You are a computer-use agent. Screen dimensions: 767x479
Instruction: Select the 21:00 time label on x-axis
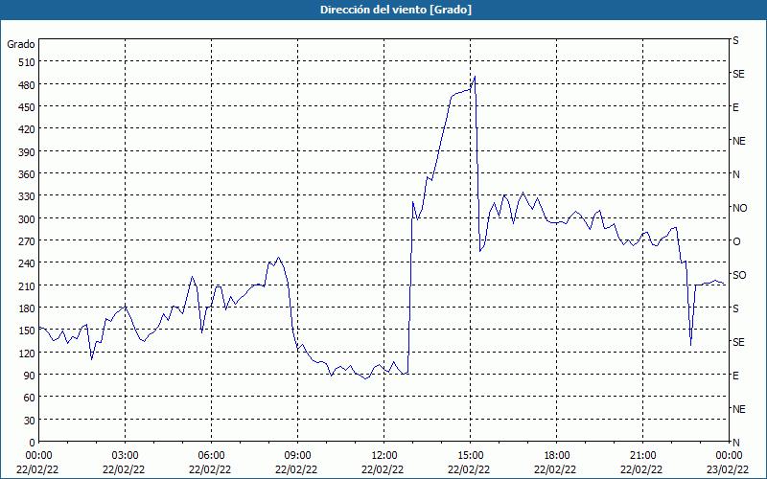point(642,456)
